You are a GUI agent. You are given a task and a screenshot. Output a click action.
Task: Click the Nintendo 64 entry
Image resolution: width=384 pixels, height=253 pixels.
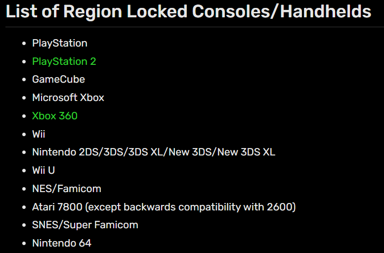(x=61, y=243)
